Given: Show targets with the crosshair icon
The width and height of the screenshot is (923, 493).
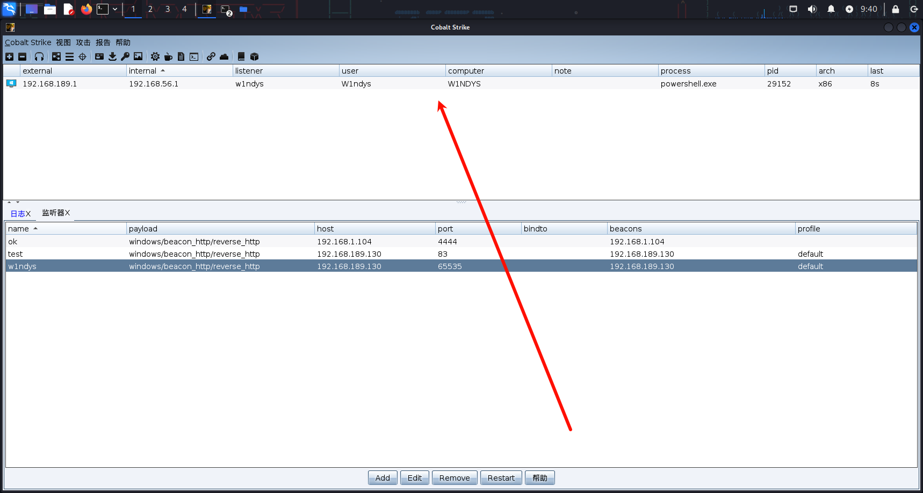Looking at the screenshot, I should pyautogui.click(x=83, y=56).
